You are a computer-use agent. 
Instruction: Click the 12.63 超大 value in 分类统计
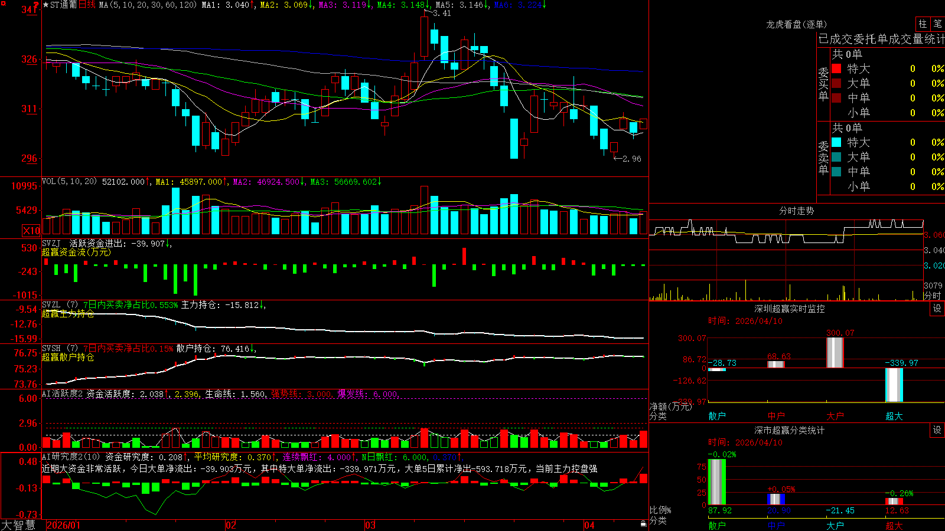[897, 510]
